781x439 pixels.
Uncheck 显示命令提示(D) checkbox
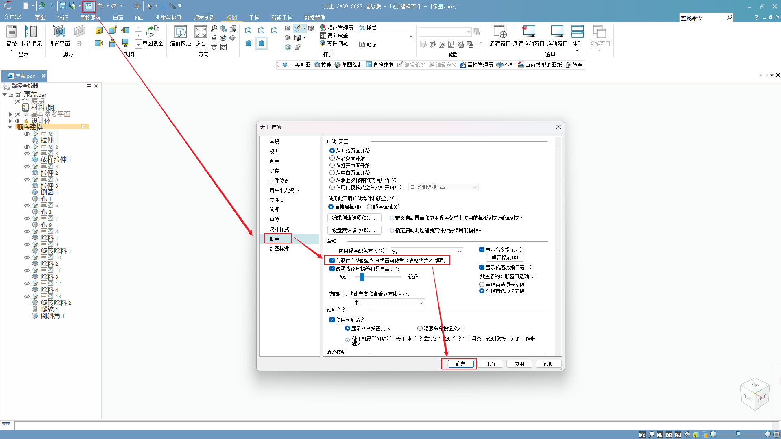tap(482, 250)
